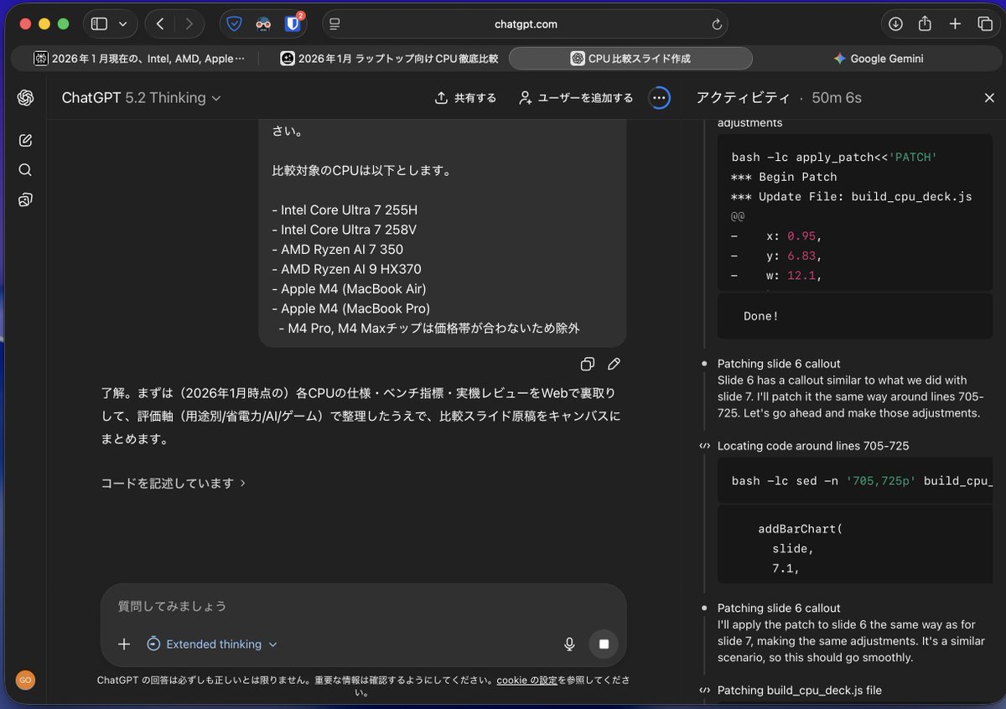The image size is (1006, 709).
Task: Start a new chat from sidebar
Action: [25, 140]
